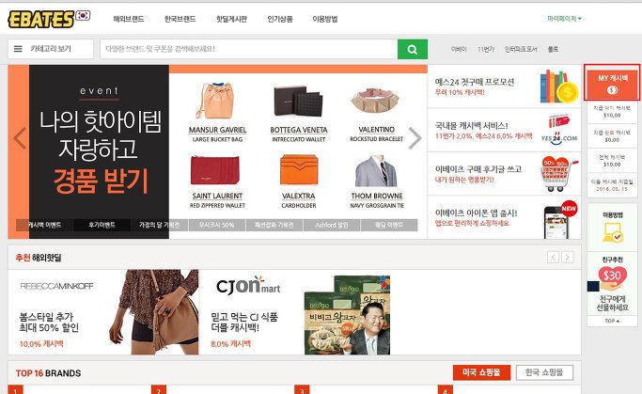The image size is (642, 394).
Task: Select the Ashford 할인 banner tab
Action: click(x=332, y=225)
